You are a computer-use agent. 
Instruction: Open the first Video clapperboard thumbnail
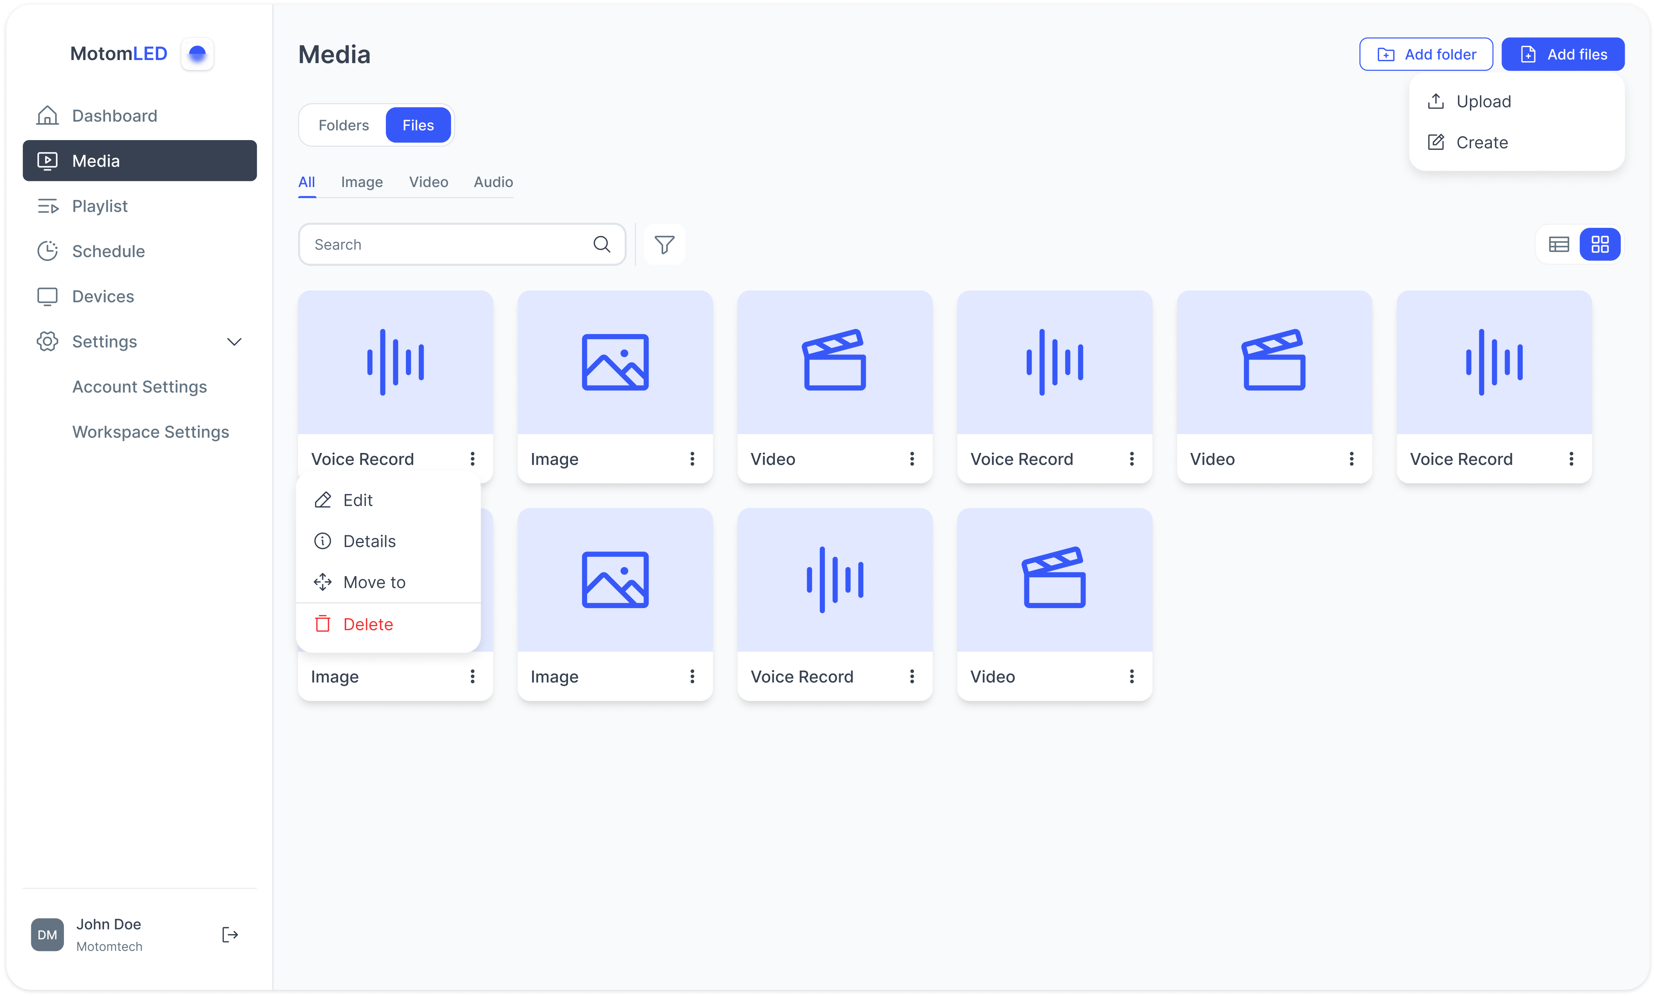click(x=835, y=362)
